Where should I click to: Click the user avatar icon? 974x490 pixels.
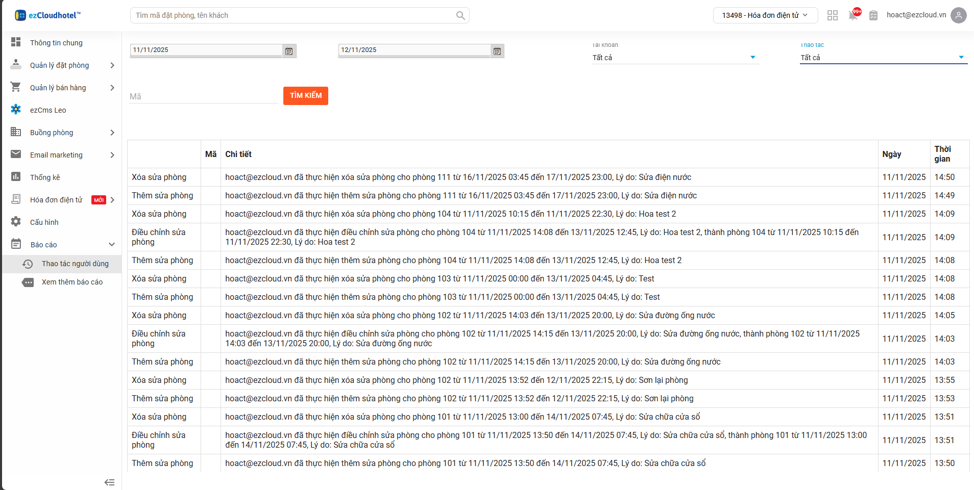click(x=958, y=15)
